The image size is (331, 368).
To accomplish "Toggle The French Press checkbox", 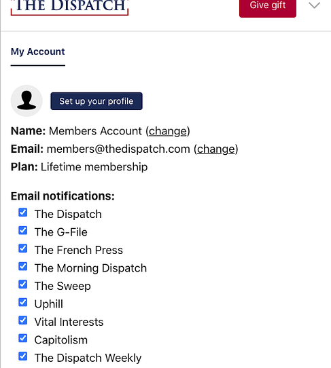I will click(23, 249).
